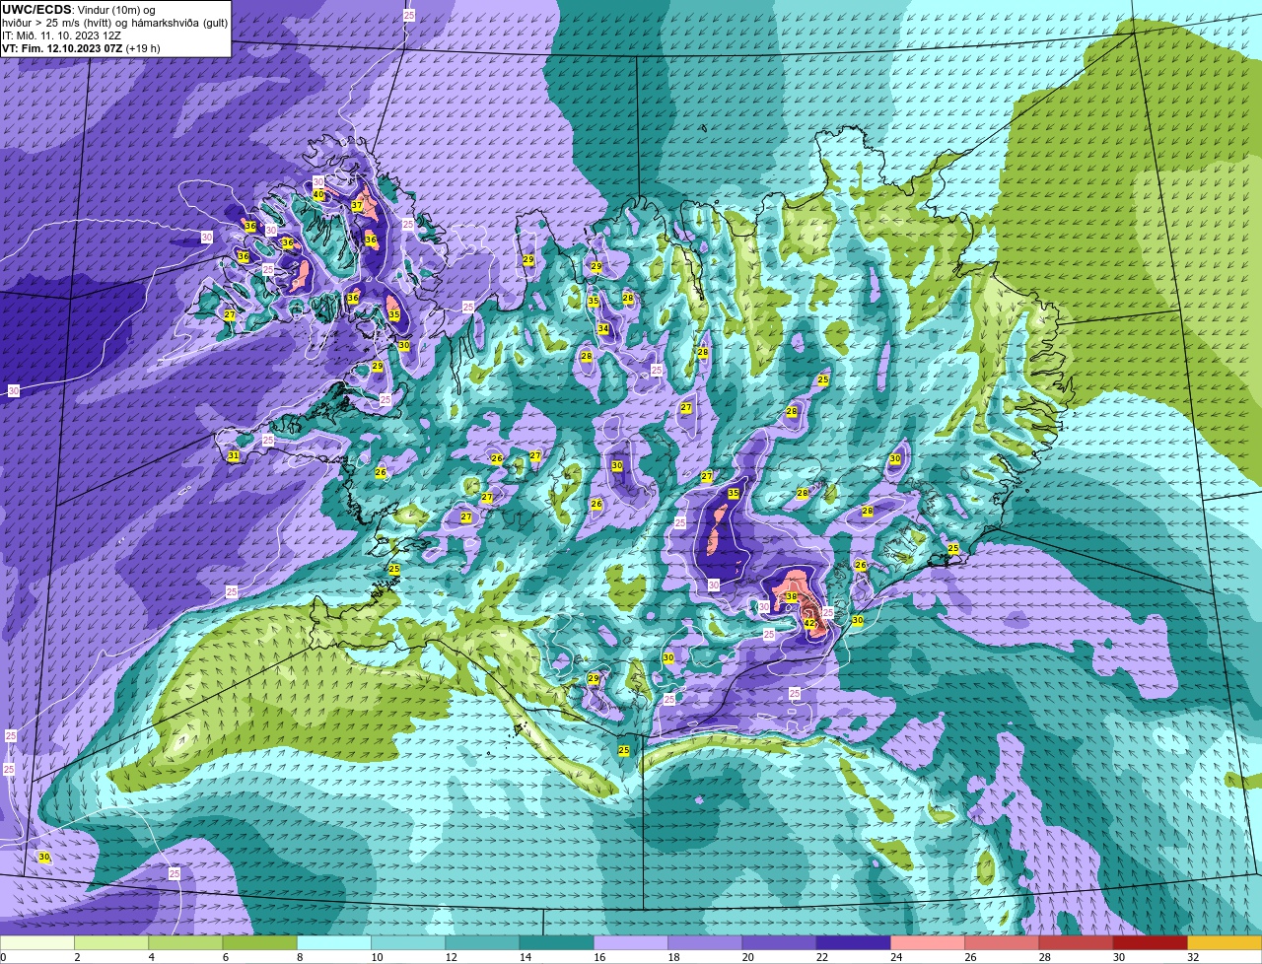1262x964 pixels.
Task: Click the initial time line 'IT: Mið. 11. 10. 2023 12Z'
Action: point(61,35)
